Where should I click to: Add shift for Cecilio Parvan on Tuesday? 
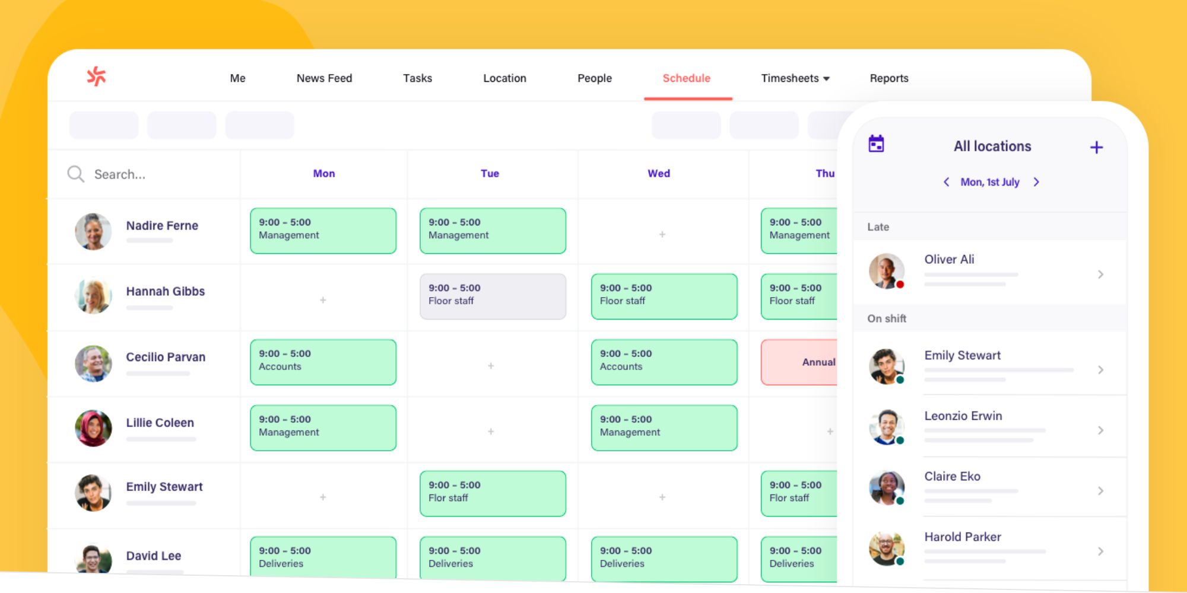(x=491, y=366)
